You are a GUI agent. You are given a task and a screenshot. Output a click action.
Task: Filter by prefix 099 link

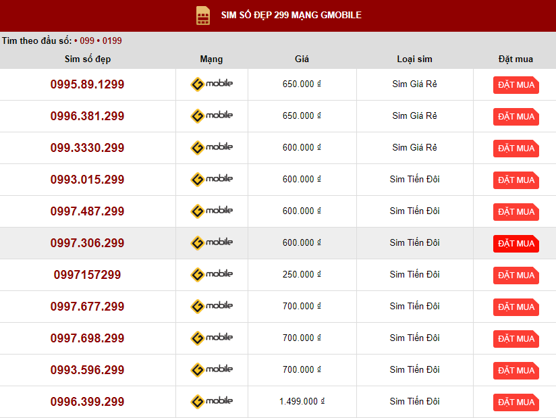pos(87,41)
